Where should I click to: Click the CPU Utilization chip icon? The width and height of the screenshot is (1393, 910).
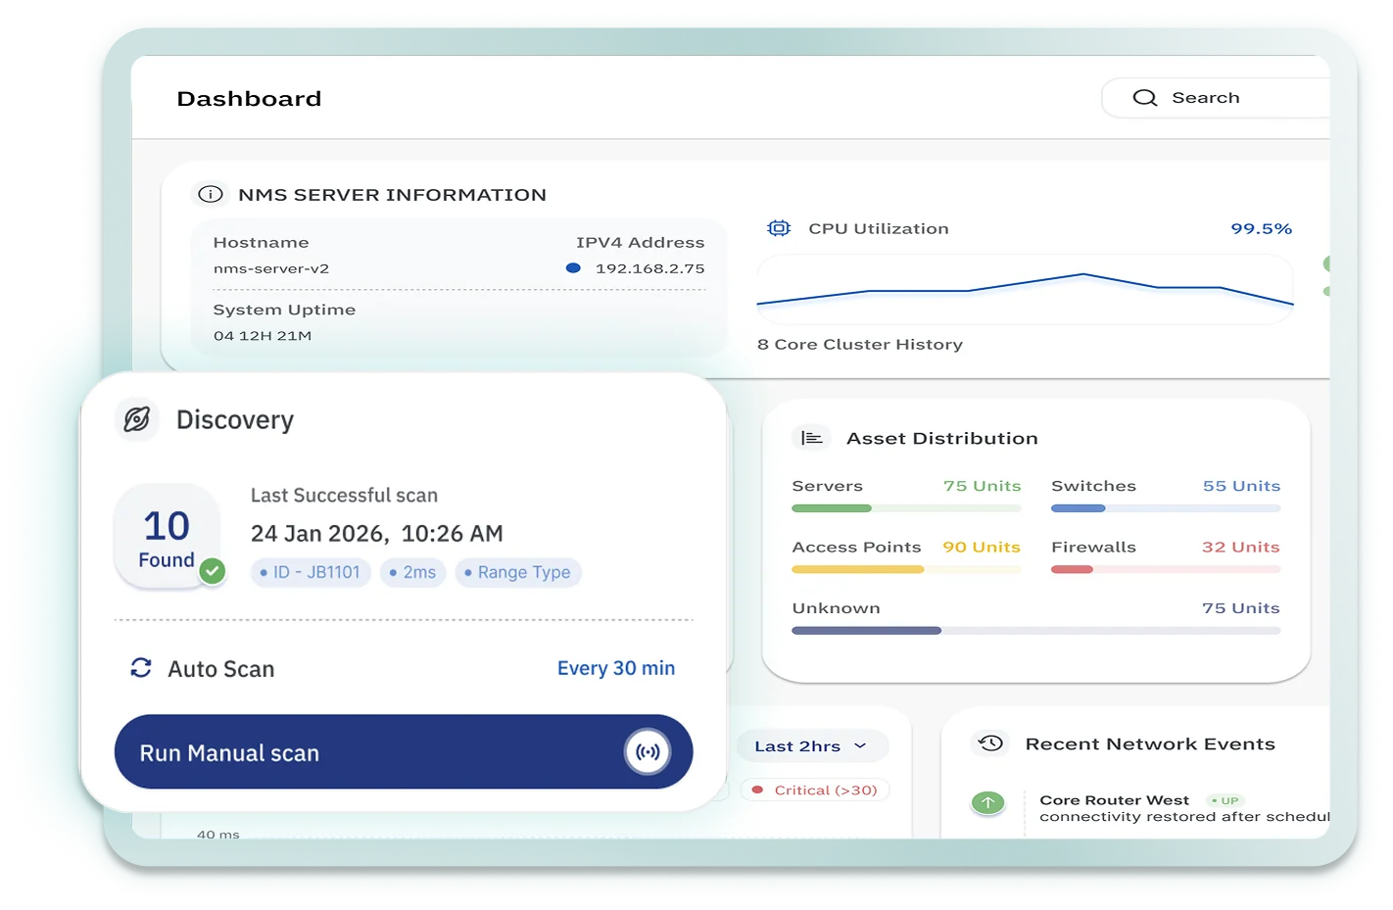[779, 228]
